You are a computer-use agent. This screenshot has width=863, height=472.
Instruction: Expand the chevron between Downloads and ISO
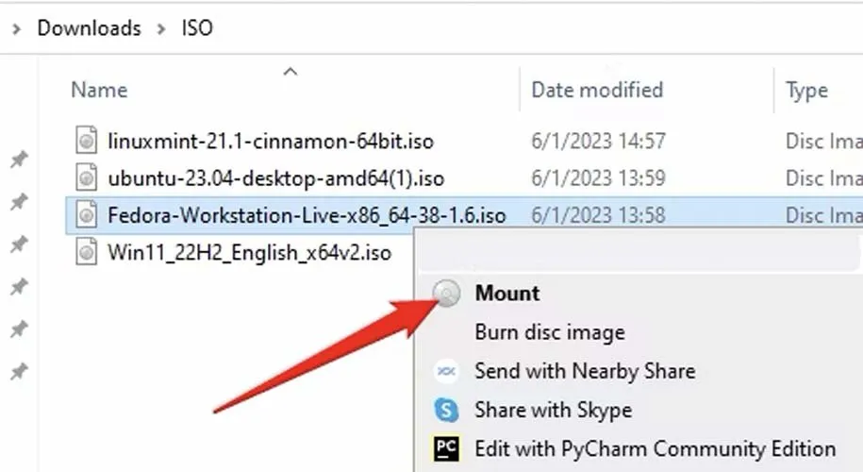click(x=160, y=28)
